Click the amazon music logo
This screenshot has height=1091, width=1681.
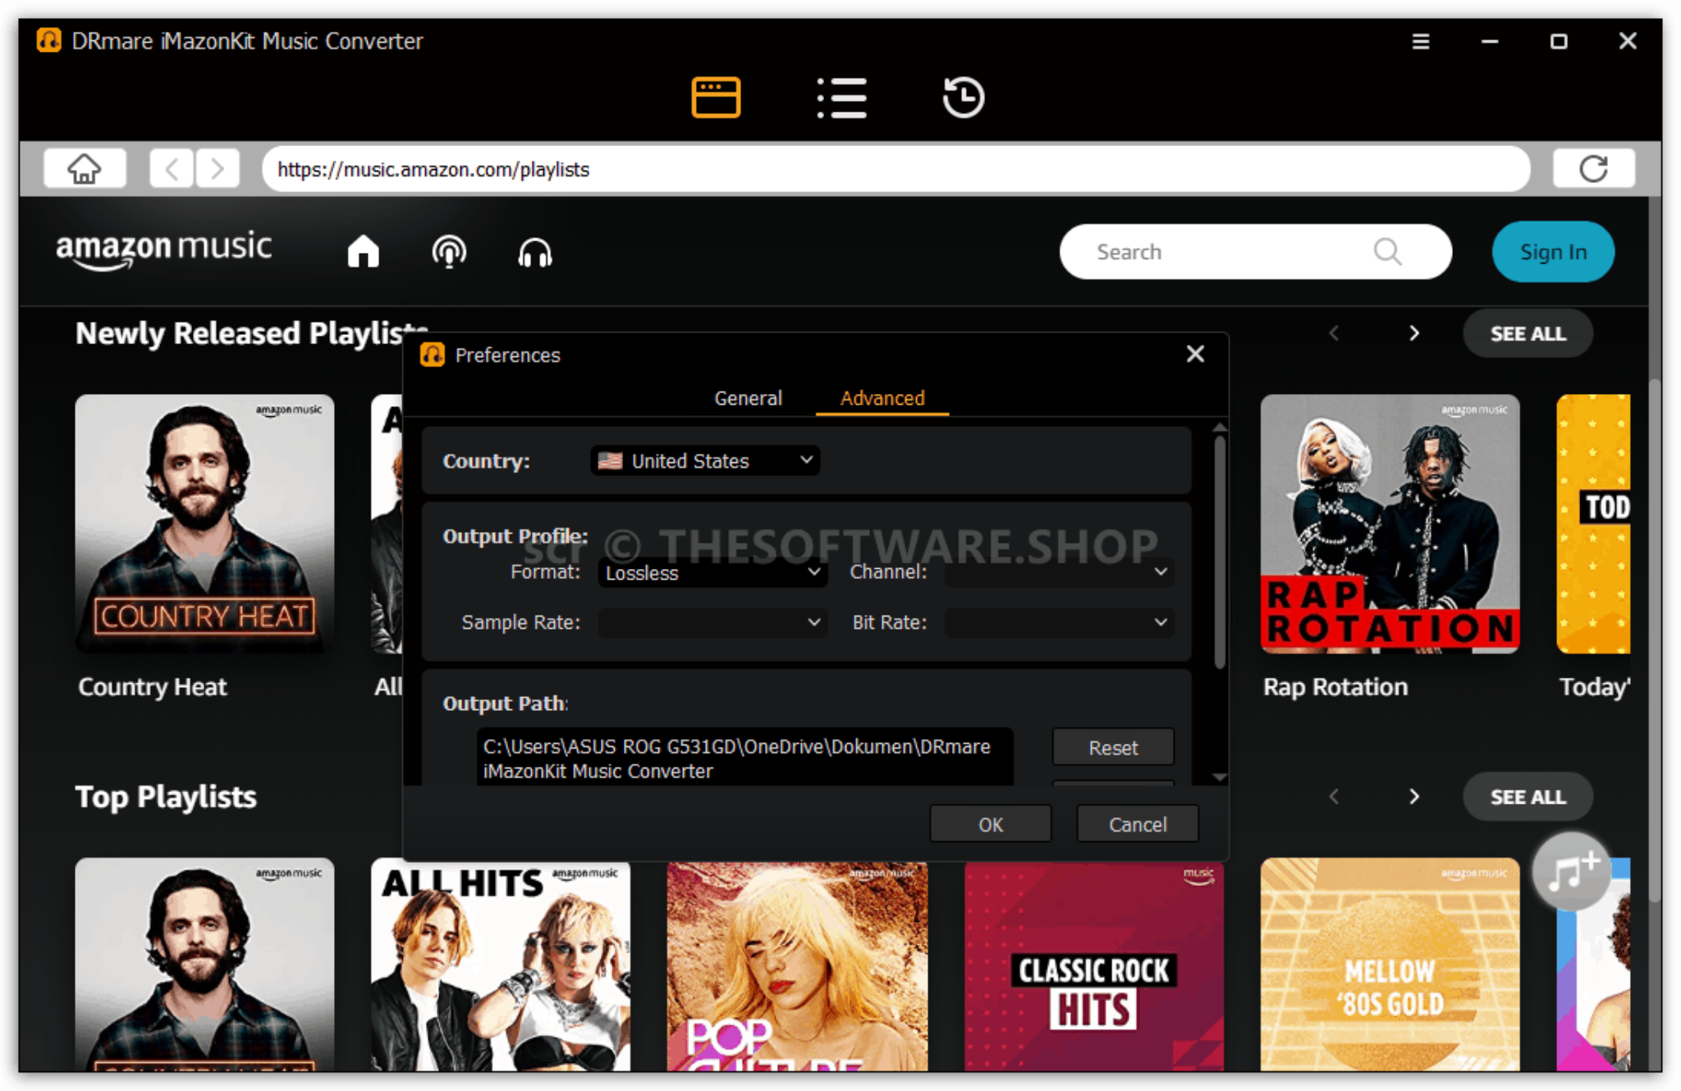163,250
